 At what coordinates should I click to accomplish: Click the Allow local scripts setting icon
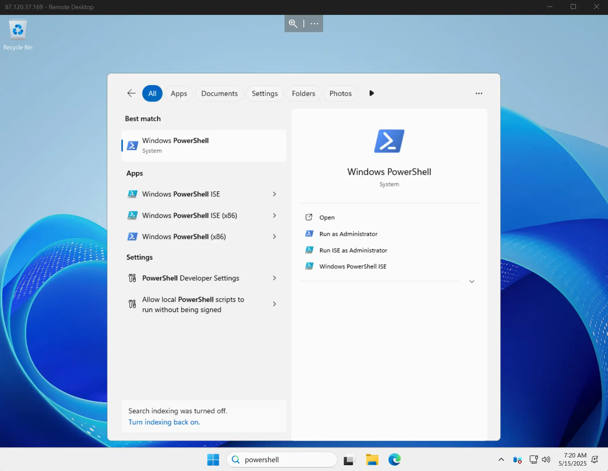click(132, 304)
